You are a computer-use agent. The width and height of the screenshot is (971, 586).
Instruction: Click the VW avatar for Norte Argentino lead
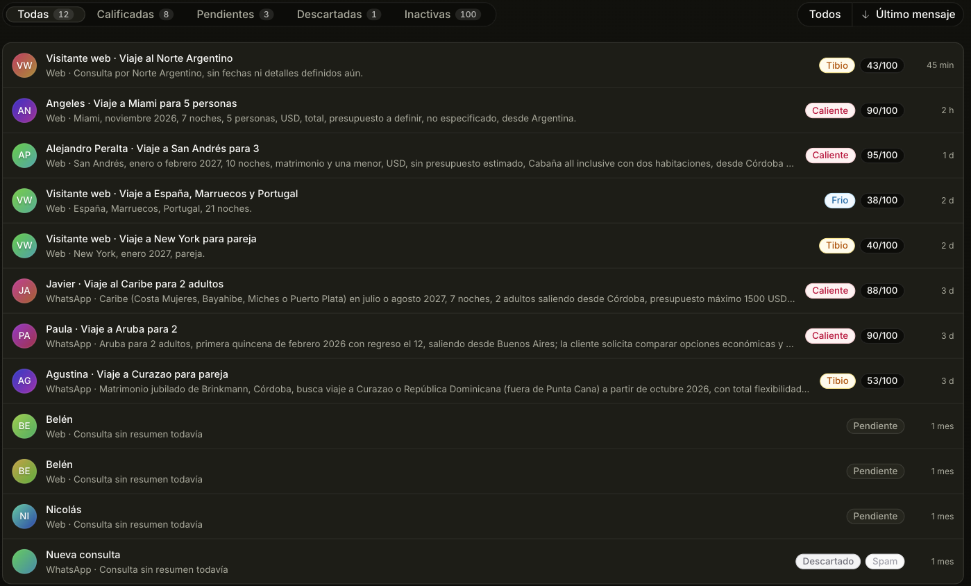(24, 65)
